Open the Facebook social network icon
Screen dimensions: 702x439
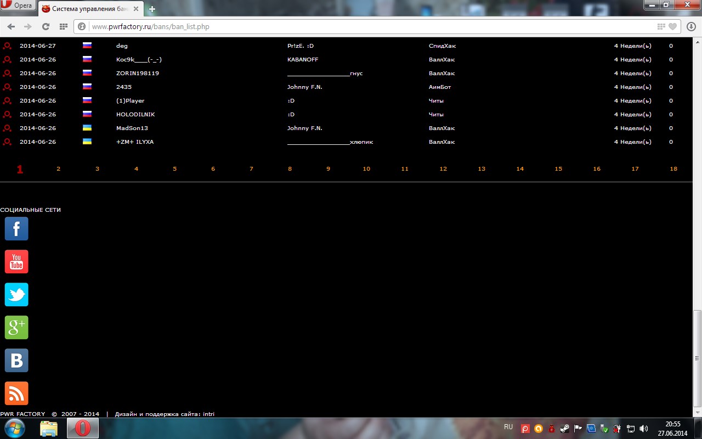click(16, 228)
